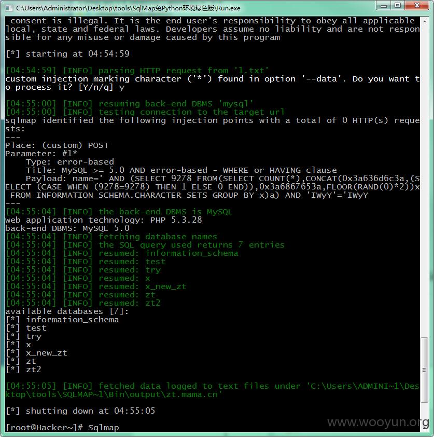Click the 'available databases [7]:' heading
Image resolution: width=434 pixels, height=437 pixels.
coord(67,311)
